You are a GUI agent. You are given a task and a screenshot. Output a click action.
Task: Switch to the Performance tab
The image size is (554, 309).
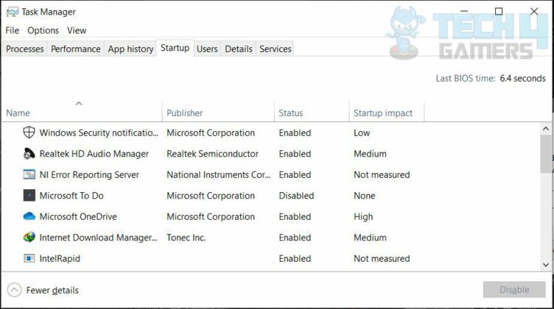(75, 49)
